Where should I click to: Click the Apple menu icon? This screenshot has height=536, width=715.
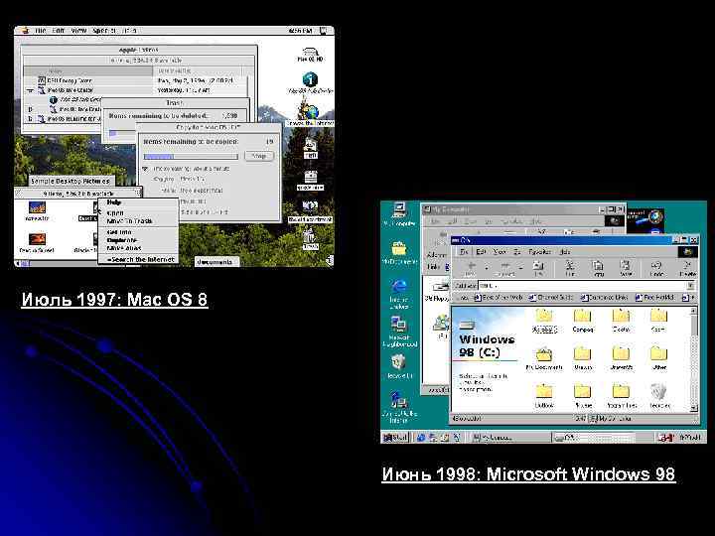pos(25,31)
